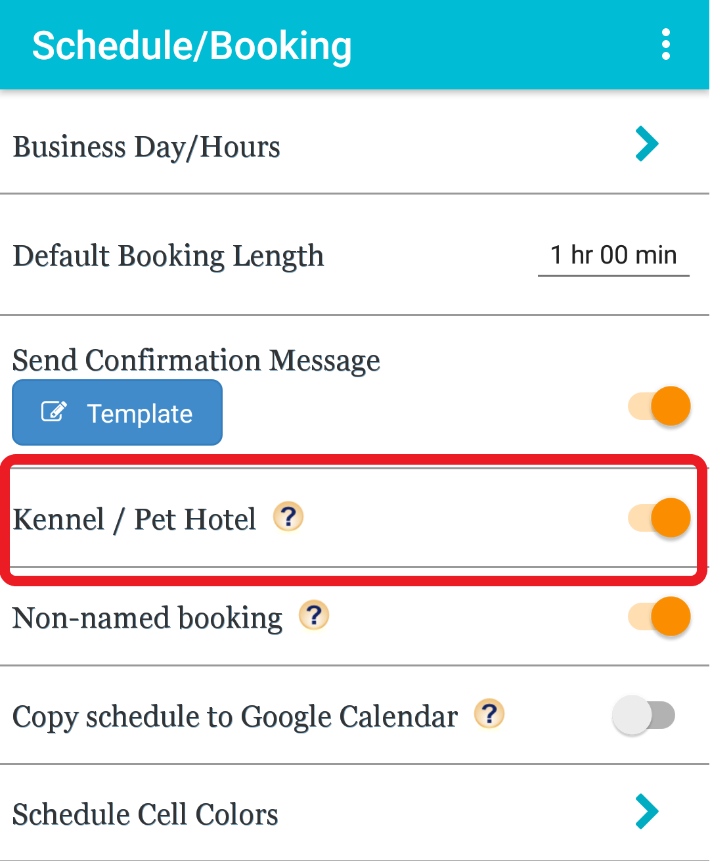Click the Schedule/Booking title

tap(192, 46)
